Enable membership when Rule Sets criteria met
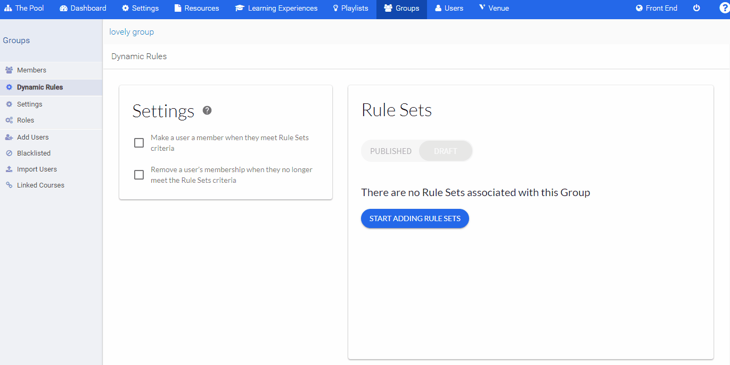This screenshot has height=365, width=730. coord(139,142)
